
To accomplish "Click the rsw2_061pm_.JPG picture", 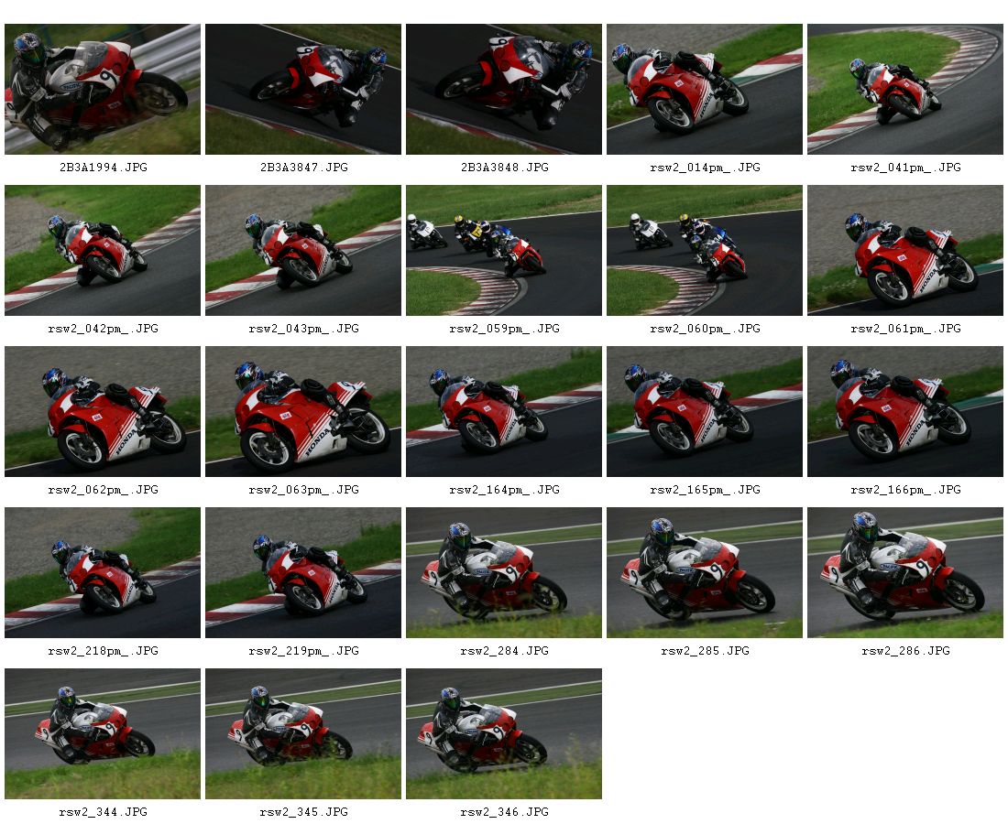I will click(905, 251).
